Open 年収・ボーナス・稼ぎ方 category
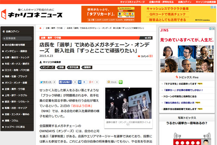 point(17,64)
